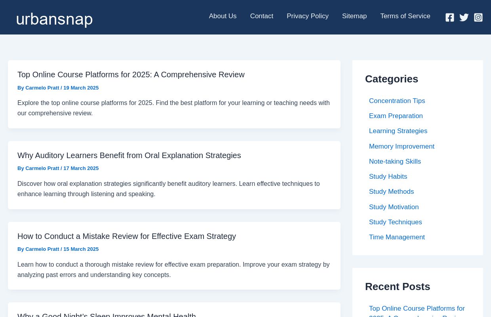Open recent post Top Online Course Platforms in sidebar
491x317 pixels.
(417, 311)
